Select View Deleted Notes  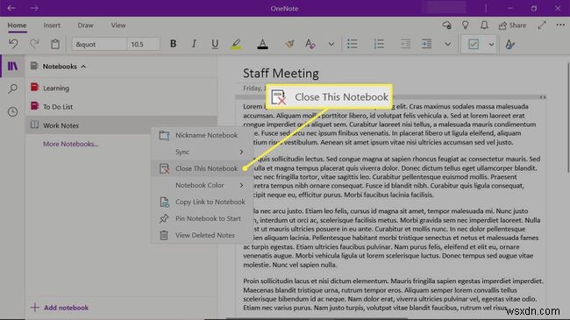(x=202, y=235)
